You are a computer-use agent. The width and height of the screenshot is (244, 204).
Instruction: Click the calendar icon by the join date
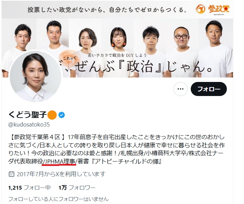pos(11,174)
